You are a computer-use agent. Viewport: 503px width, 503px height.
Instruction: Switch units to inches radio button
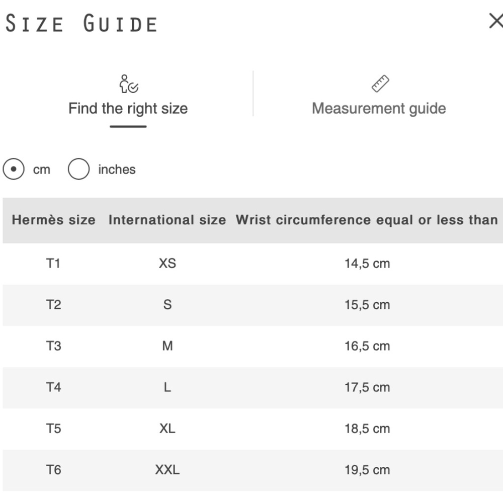point(79,170)
